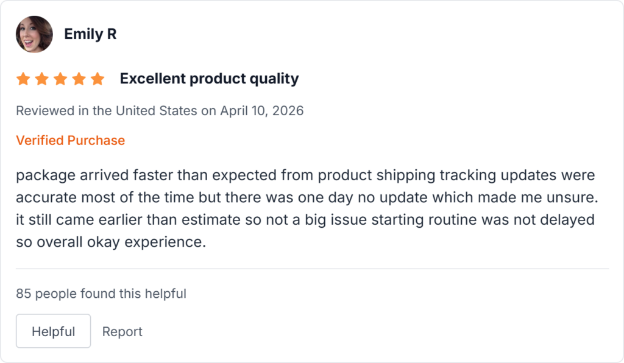Click the "85 people found this helpful" count
The width and height of the screenshot is (624, 363).
point(101,294)
